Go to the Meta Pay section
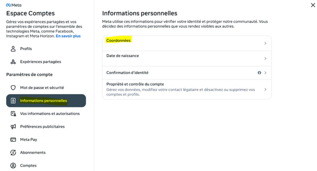317x171 pixels. point(28,140)
